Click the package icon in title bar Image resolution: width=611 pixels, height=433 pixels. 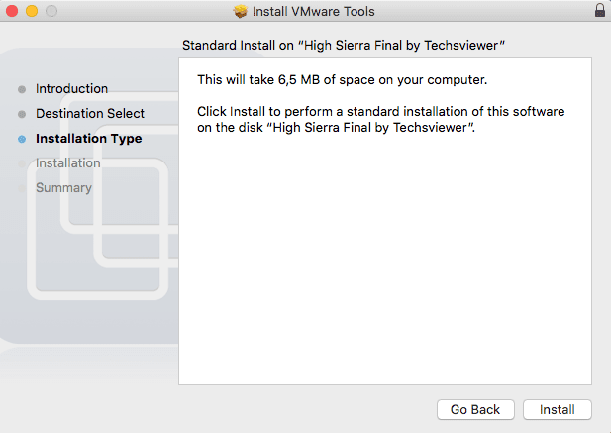[241, 11]
